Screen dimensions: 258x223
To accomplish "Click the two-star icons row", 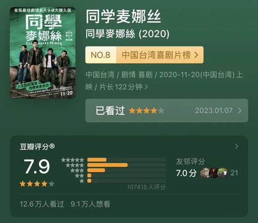I will click(x=79, y=176).
